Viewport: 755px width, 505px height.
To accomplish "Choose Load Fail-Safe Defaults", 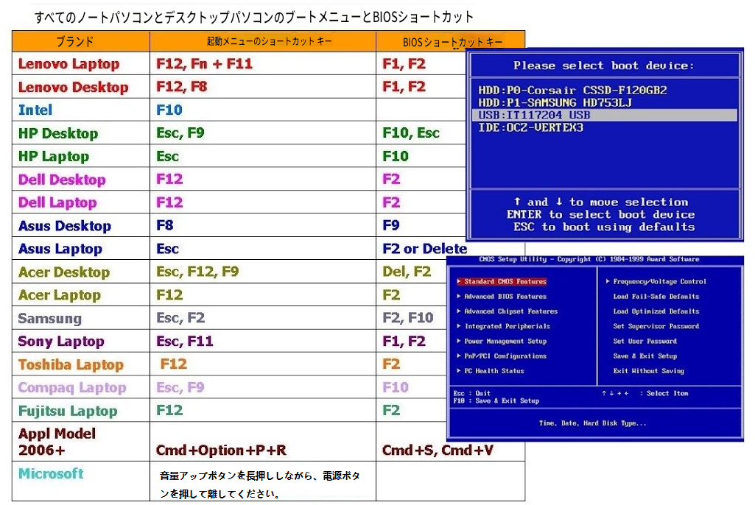I will pyautogui.click(x=656, y=297).
